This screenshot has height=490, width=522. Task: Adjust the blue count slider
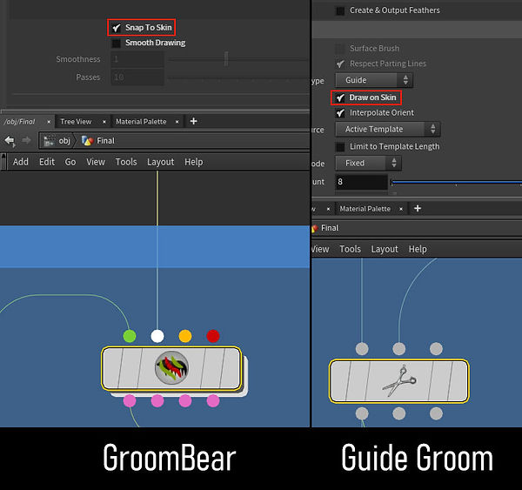[456, 182]
